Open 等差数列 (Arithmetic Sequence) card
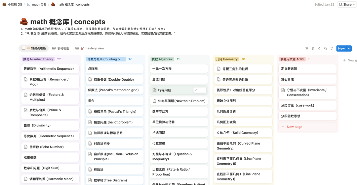Viewport: 357px width, 185px height. (x=50, y=69)
